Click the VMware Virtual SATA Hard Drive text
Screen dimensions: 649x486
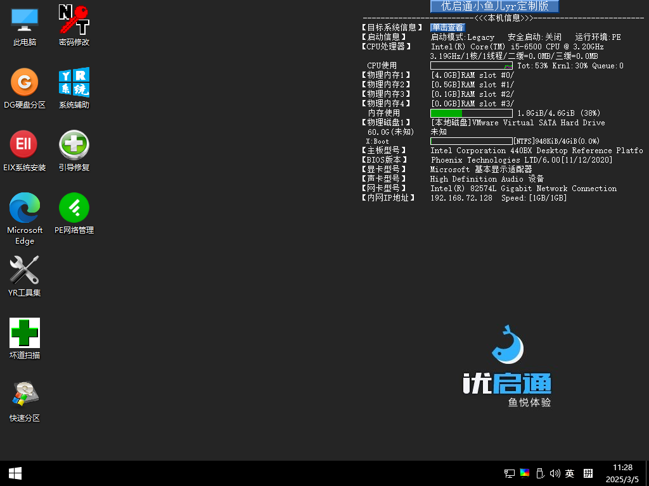539,123
